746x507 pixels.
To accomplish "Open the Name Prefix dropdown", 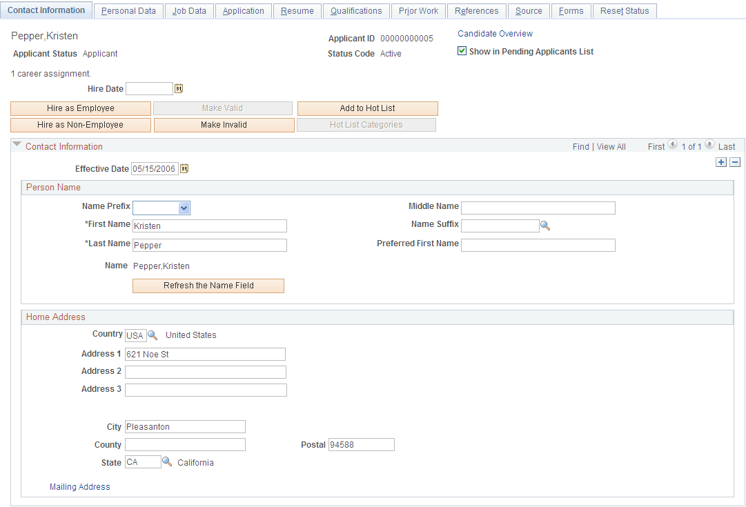I will 184,208.
